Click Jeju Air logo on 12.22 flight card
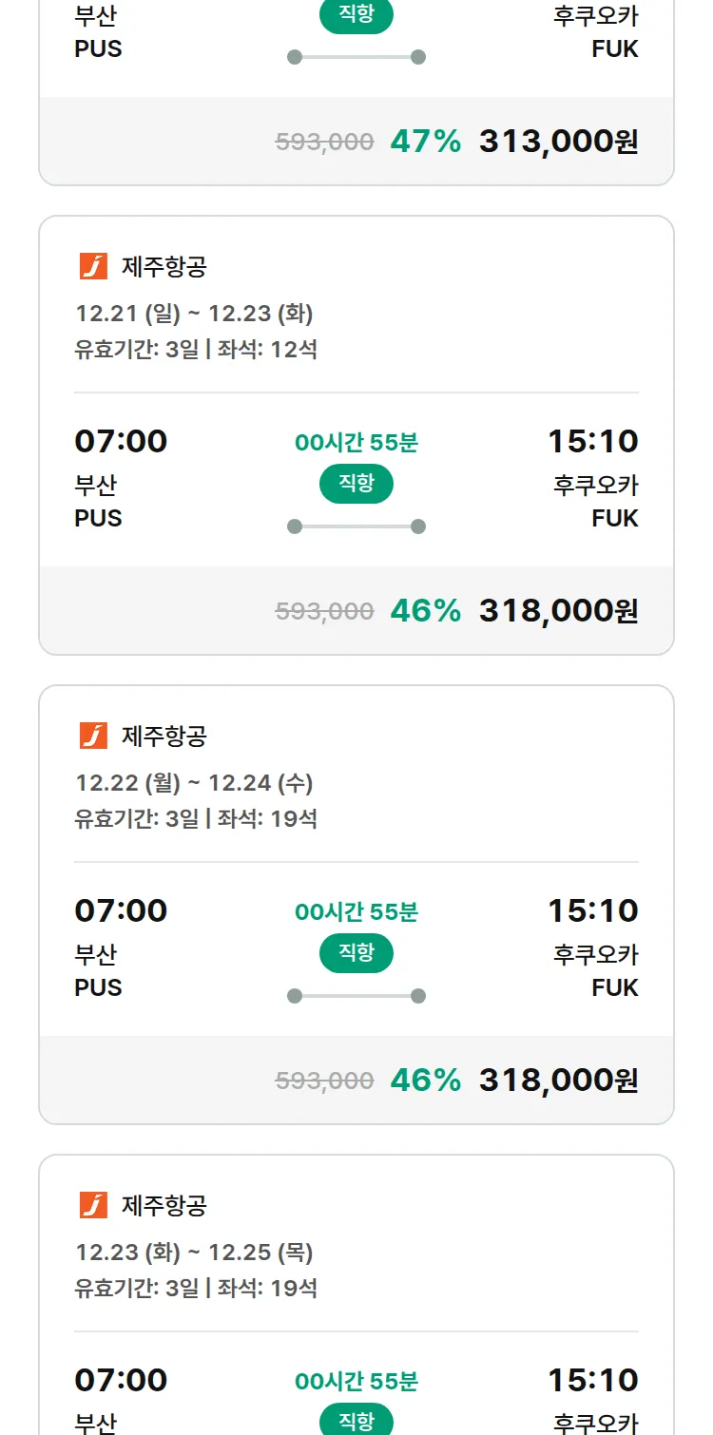 pos(93,736)
